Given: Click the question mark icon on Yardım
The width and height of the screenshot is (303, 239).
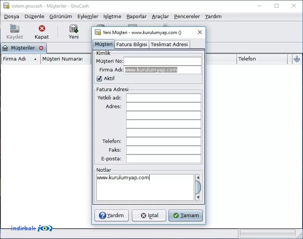Looking at the screenshot, I should tap(102, 216).
